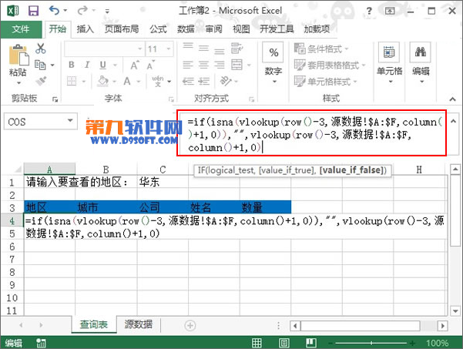
Task: Open the 审阅 tab
Action: (x=213, y=29)
